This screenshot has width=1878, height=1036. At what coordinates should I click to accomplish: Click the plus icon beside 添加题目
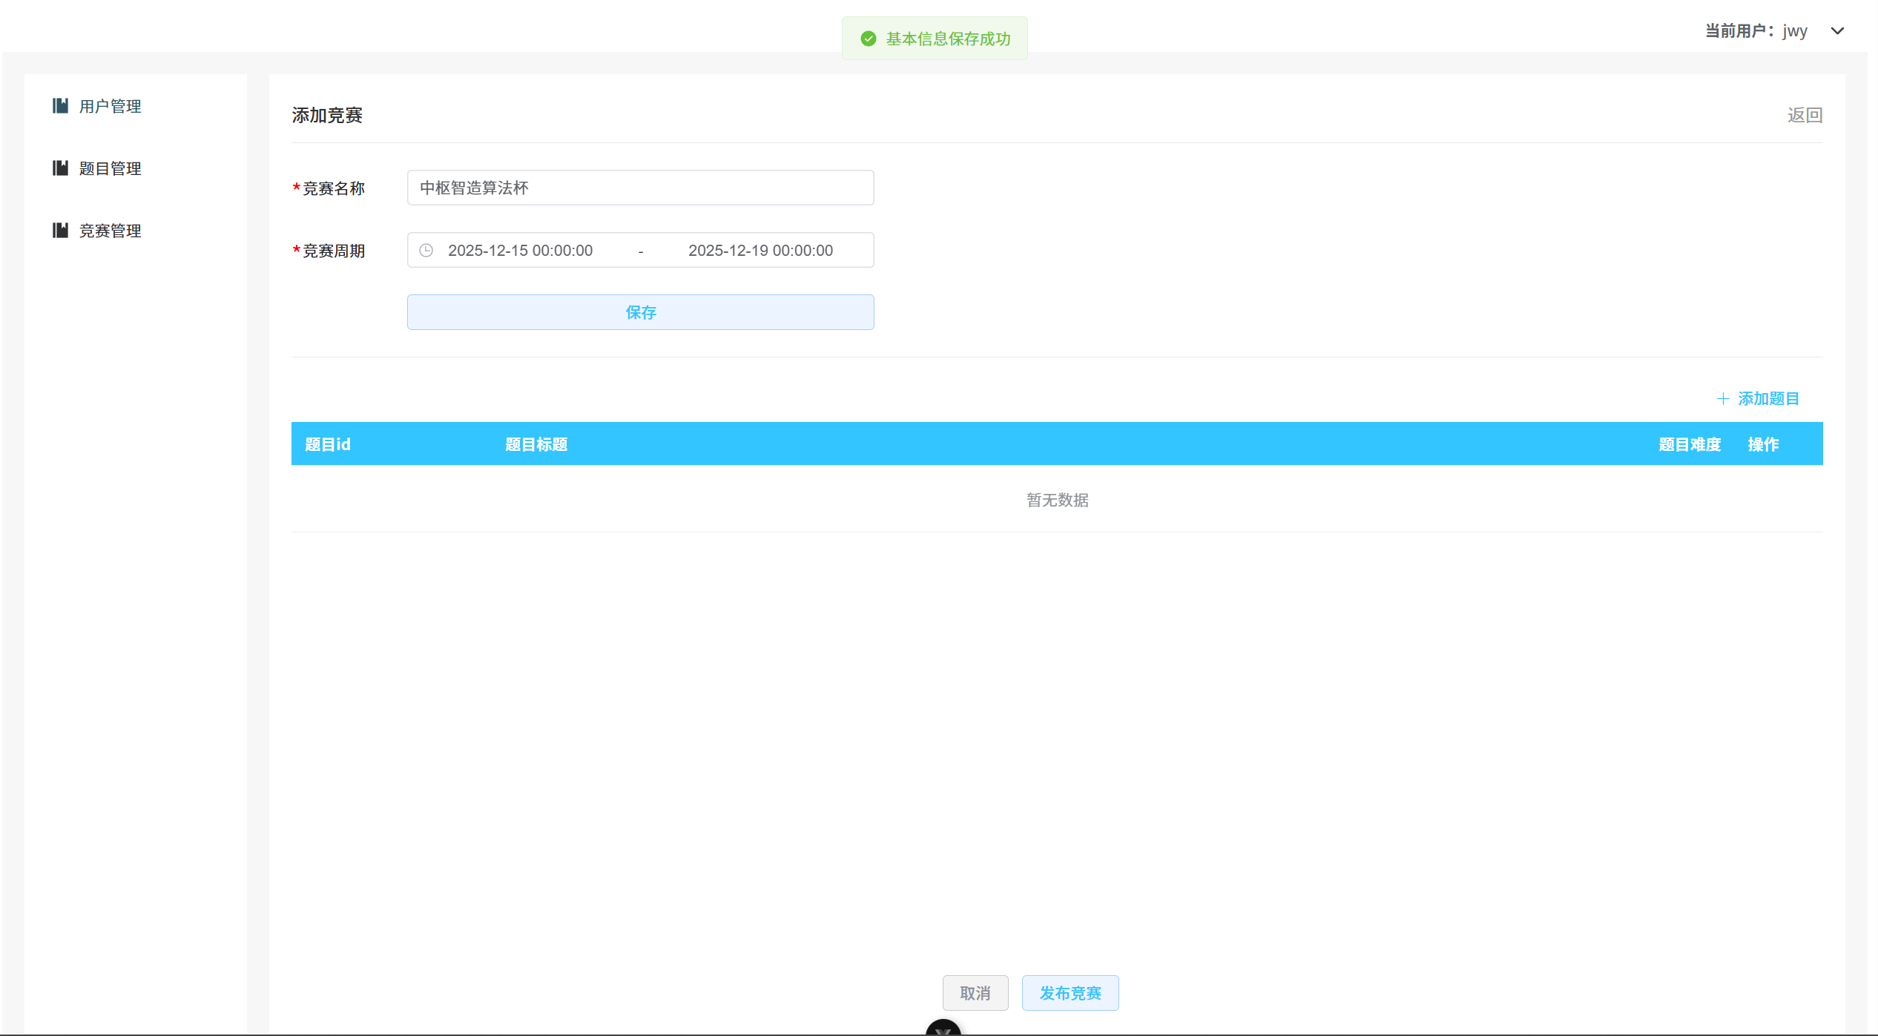tap(1723, 398)
